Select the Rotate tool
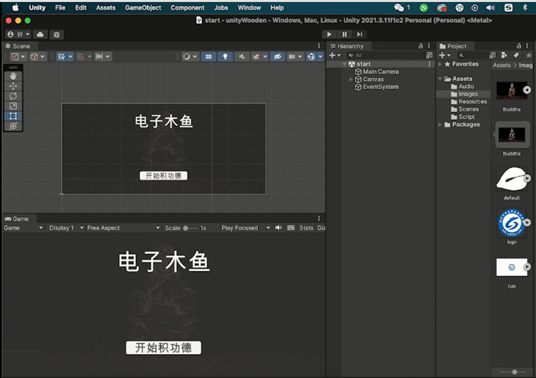The image size is (536, 378). [x=13, y=96]
